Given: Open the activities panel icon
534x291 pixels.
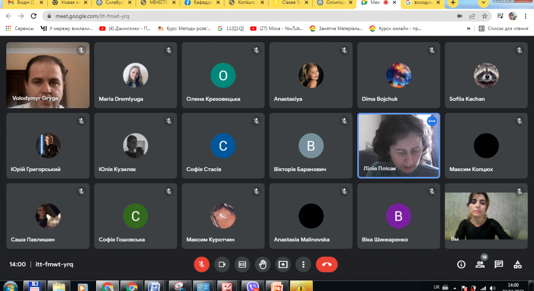Looking at the screenshot, I should [517, 264].
